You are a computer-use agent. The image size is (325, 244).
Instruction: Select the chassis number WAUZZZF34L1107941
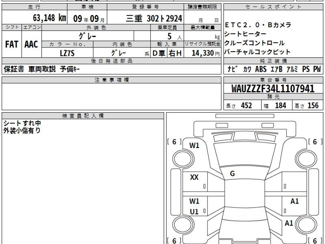273,88
